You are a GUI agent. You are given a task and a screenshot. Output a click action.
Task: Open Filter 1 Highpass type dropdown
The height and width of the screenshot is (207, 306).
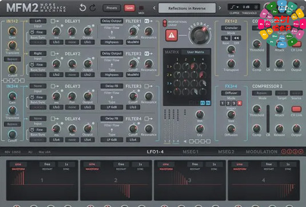[x=112, y=42]
